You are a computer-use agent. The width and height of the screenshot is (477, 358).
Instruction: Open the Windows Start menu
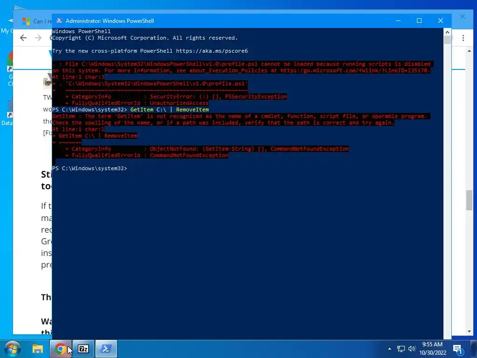click(12, 349)
